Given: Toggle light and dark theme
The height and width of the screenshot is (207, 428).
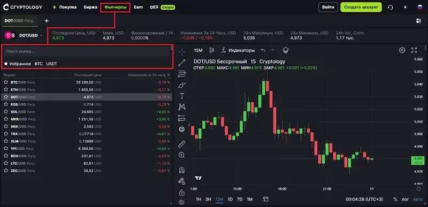Looking at the screenshot, I should click(x=405, y=7).
